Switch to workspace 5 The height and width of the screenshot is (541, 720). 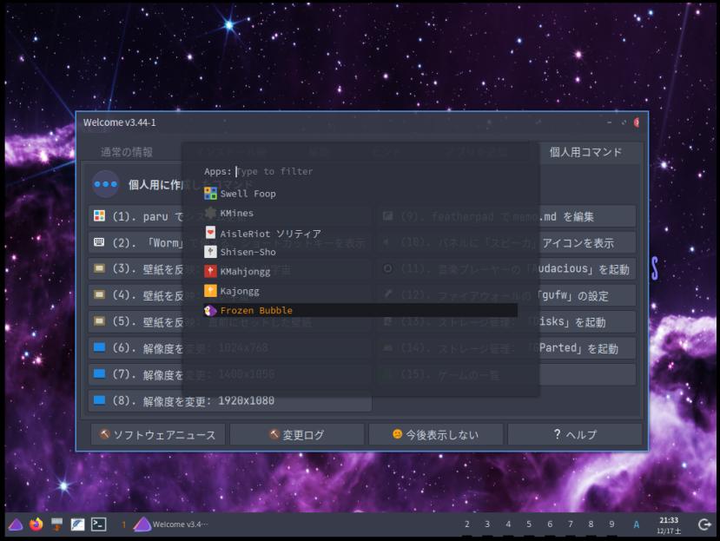pyautogui.click(x=529, y=524)
